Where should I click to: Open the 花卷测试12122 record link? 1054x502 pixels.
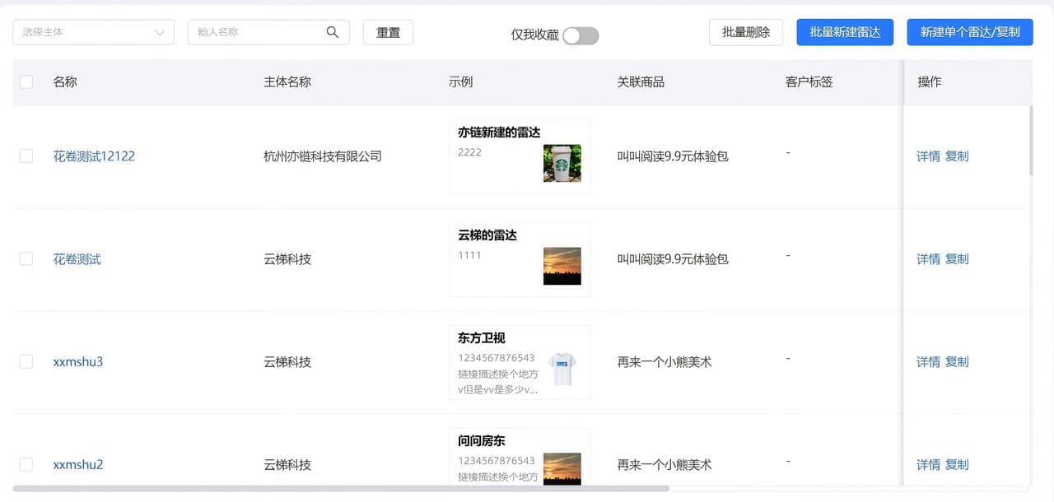94,156
